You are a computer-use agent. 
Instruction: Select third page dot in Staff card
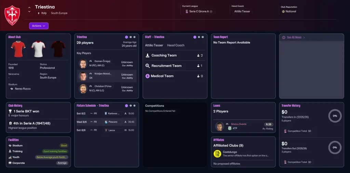pyautogui.click(x=203, y=37)
